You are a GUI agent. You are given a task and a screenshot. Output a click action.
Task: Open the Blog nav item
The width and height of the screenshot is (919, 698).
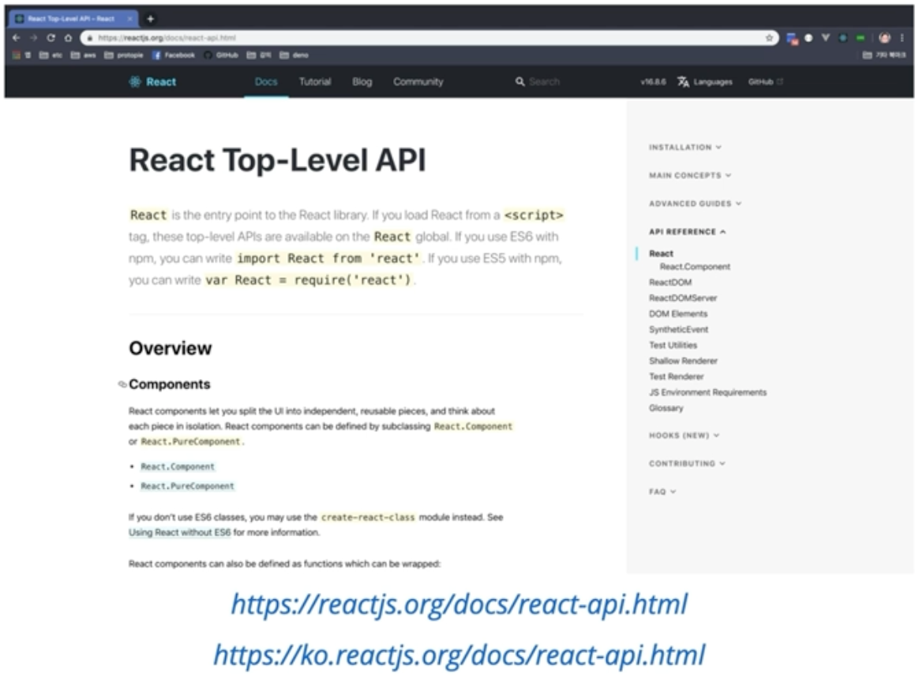point(362,81)
